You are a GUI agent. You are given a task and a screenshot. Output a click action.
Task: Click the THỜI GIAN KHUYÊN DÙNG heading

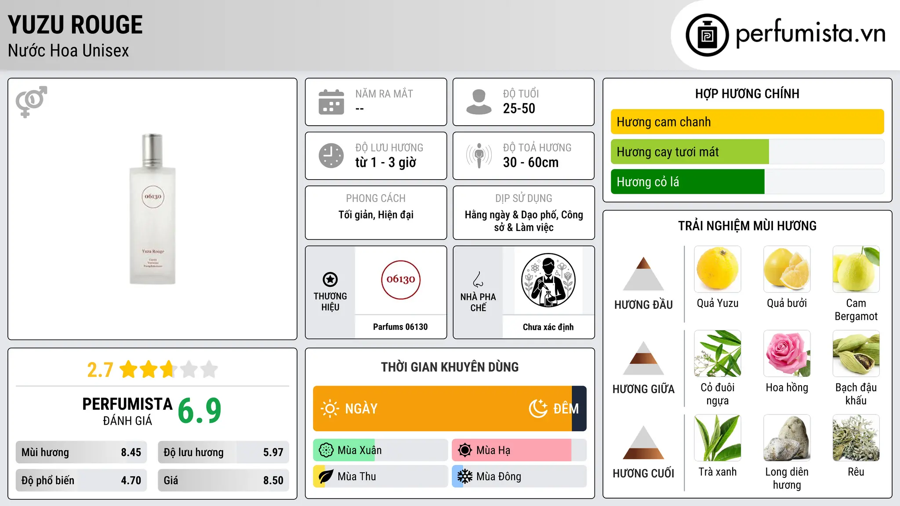click(x=450, y=367)
